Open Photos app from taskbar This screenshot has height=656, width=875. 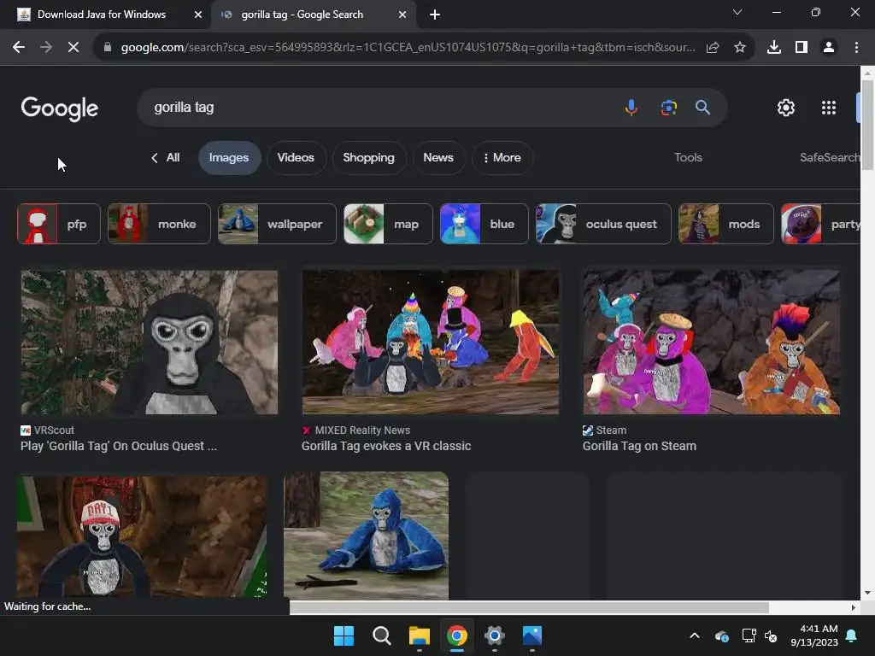pos(532,635)
